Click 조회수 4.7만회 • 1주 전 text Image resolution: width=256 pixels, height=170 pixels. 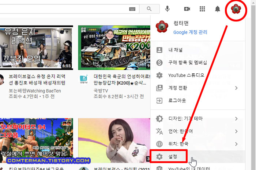tap(32, 97)
